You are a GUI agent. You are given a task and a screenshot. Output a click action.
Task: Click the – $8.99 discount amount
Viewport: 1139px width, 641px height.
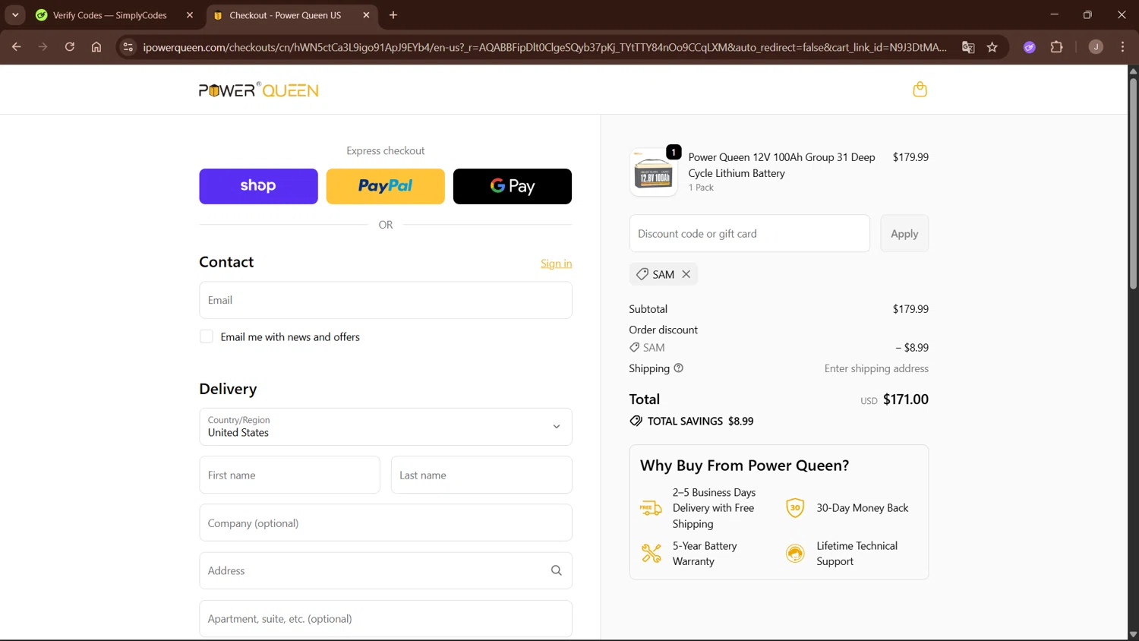point(911,348)
